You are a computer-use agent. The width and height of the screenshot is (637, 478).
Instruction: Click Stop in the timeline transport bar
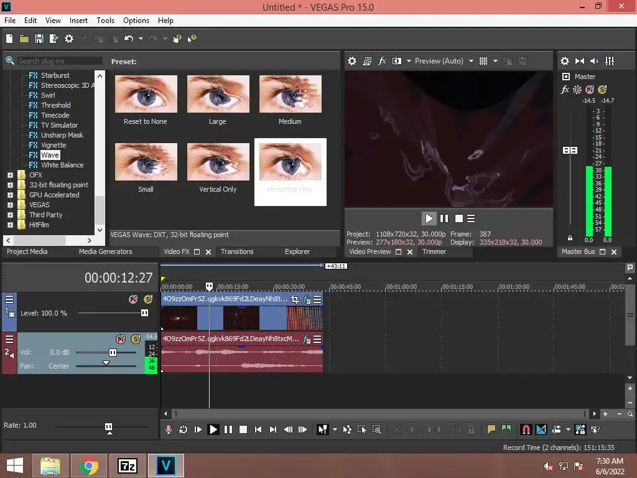point(243,429)
